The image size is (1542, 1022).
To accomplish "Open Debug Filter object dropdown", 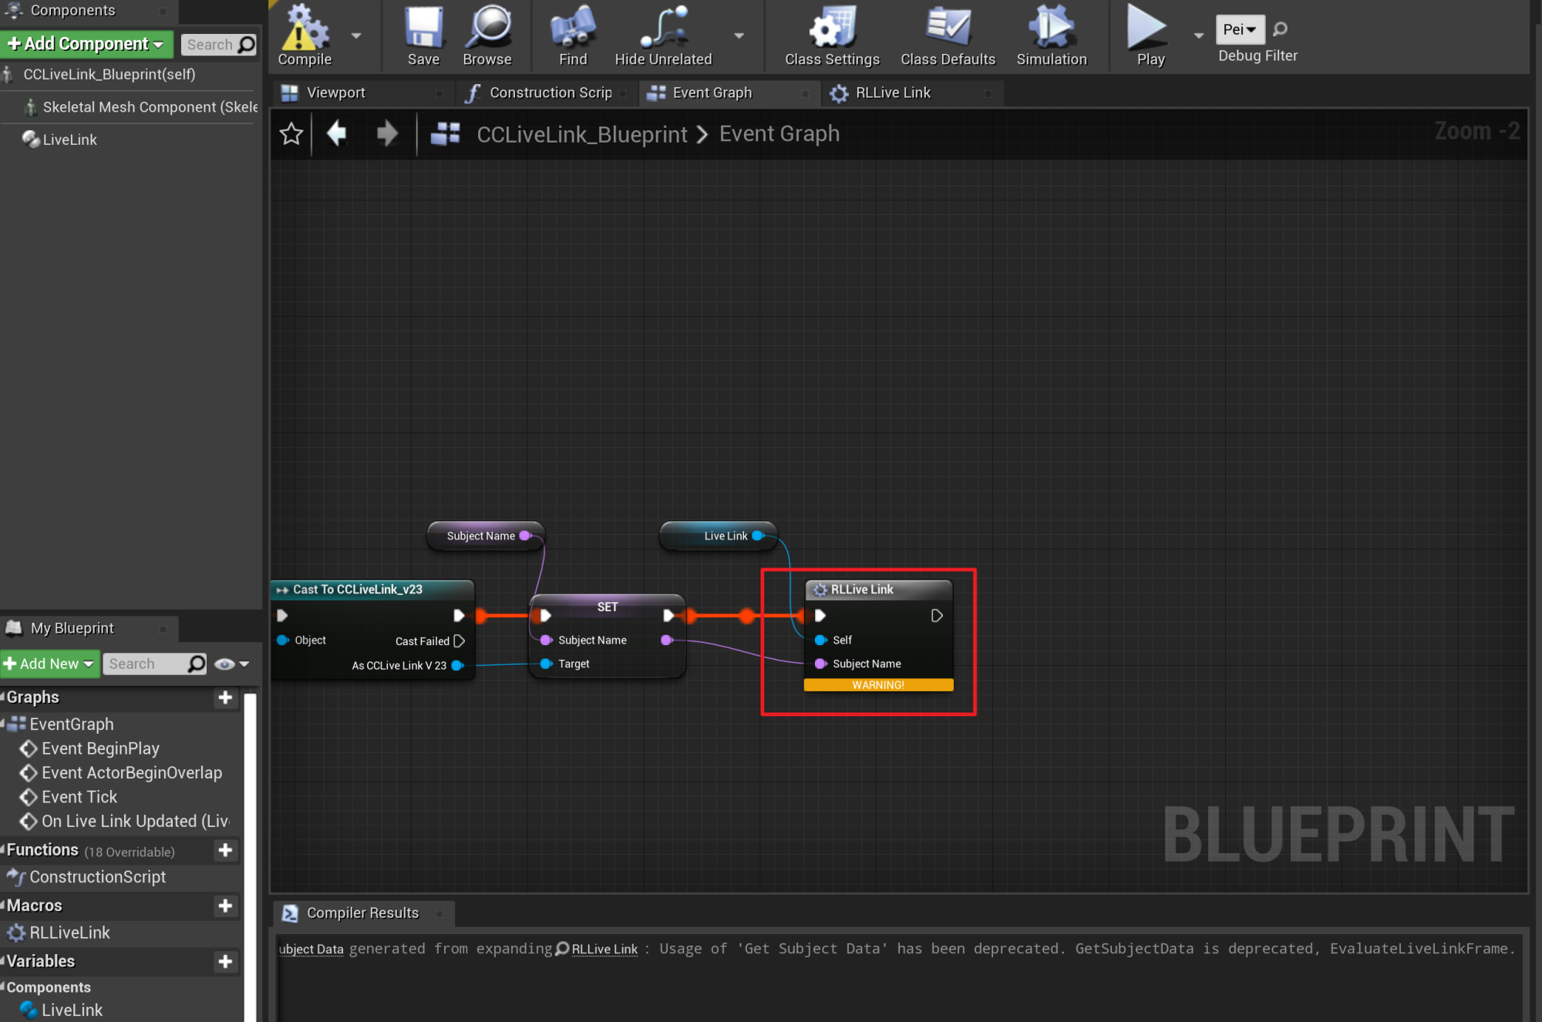I will coord(1240,29).
